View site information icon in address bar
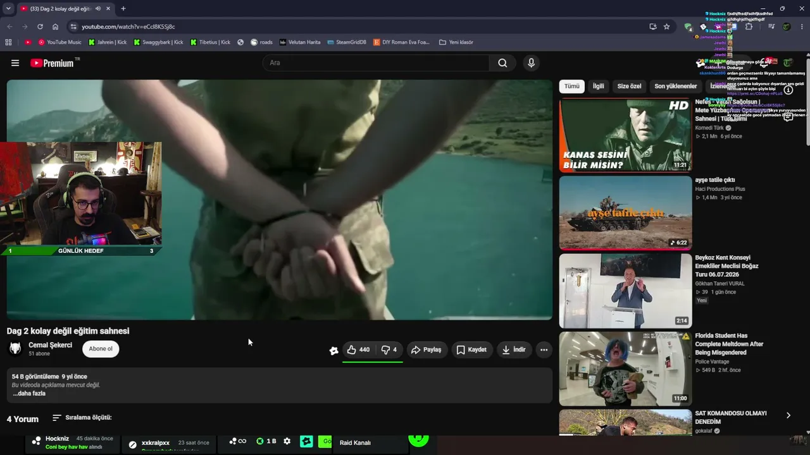Image resolution: width=810 pixels, height=455 pixels. coord(73,27)
